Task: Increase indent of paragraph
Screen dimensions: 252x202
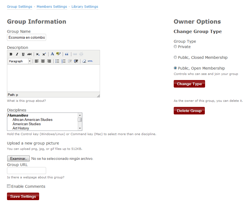Action: [x=76, y=61]
